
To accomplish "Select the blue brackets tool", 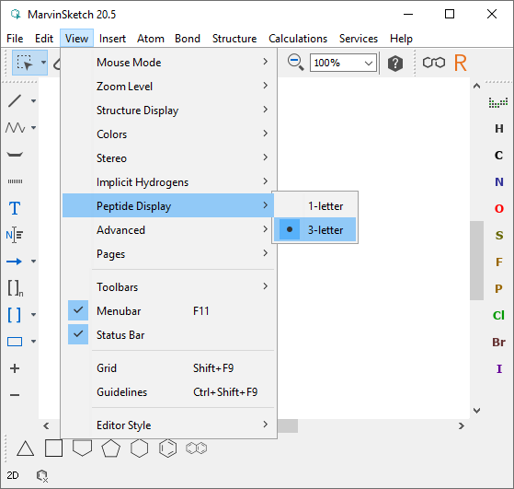I will click(14, 315).
